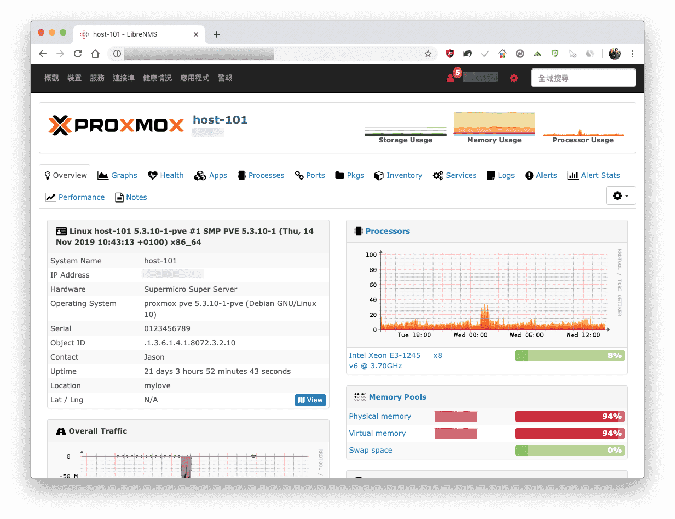Screen dimensions: 675x519
Task: Open the Alerts tab
Action: click(x=541, y=175)
